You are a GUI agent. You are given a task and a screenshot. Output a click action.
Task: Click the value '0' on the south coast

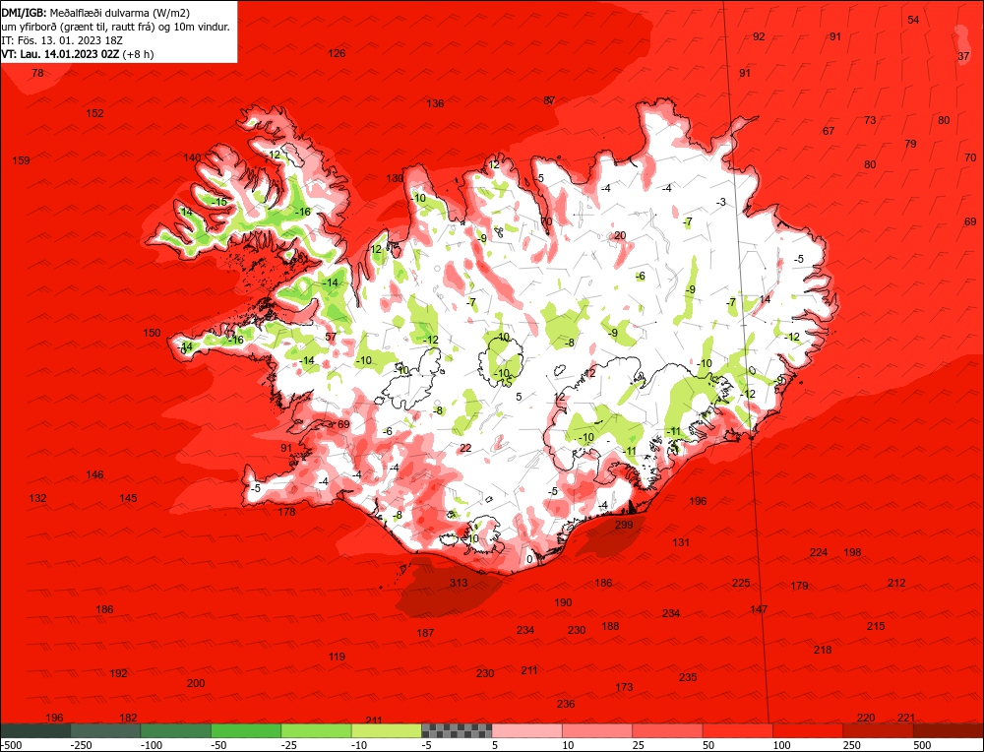pos(529,559)
